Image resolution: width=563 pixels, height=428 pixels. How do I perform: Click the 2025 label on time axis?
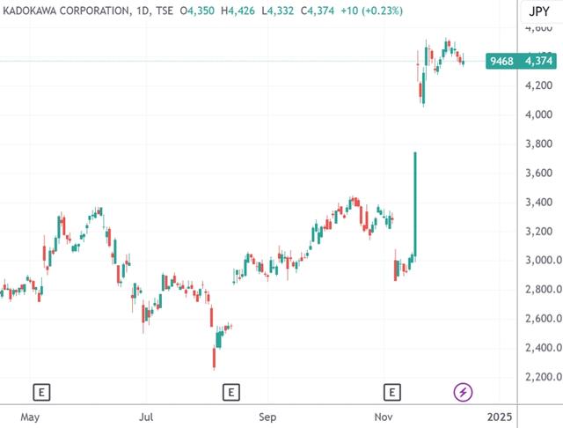click(x=499, y=416)
